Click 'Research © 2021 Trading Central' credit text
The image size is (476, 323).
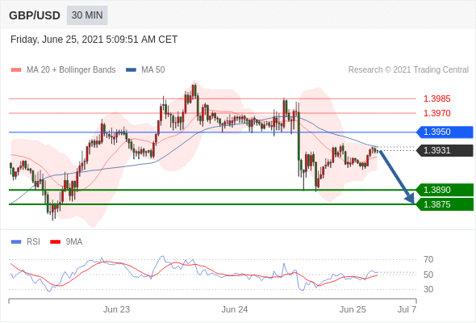[408, 70]
